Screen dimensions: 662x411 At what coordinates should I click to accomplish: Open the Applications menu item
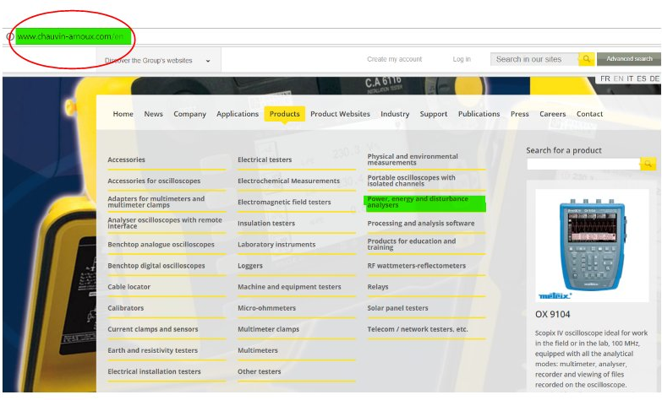pos(238,114)
